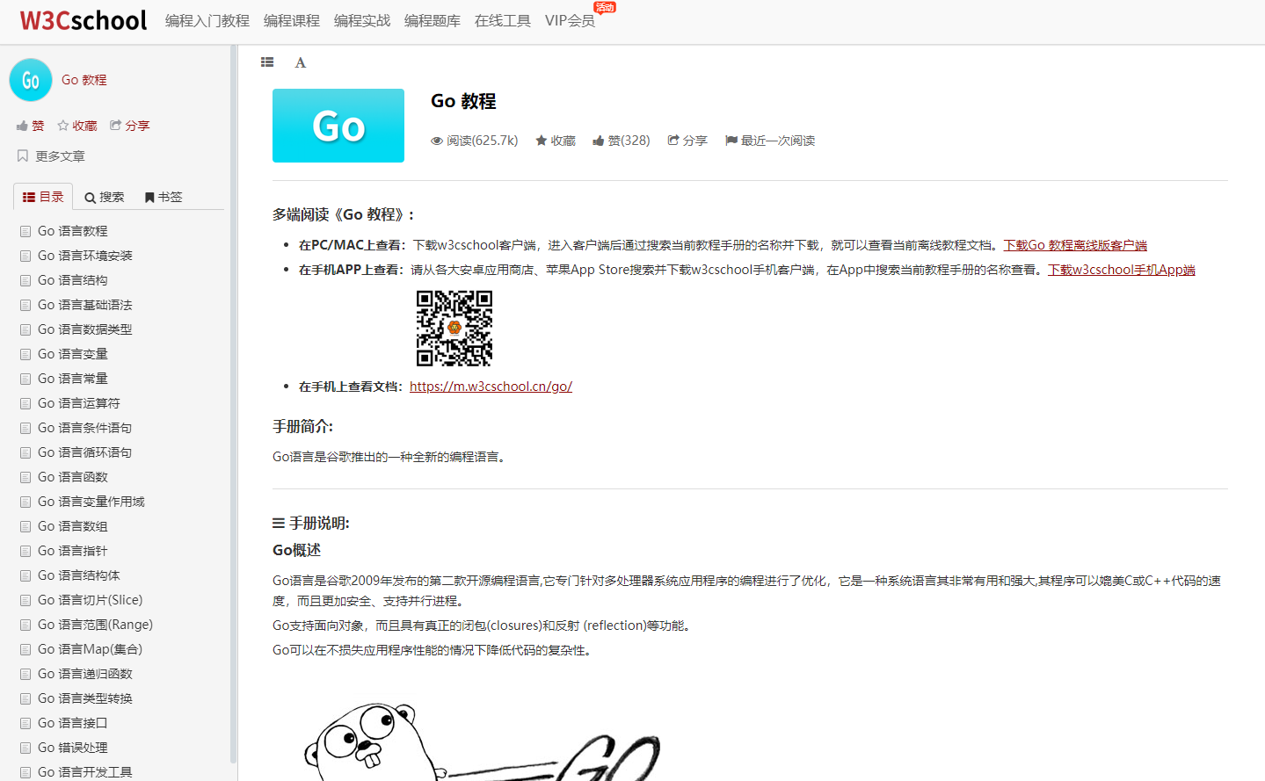
Task: Open chapter Go 语言环境安装
Action: click(85, 256)
